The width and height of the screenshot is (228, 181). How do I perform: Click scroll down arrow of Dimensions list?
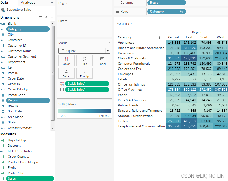[53, 128]
